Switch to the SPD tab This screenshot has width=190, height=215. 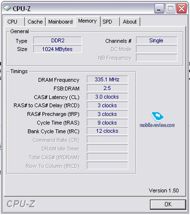(110, 22)
